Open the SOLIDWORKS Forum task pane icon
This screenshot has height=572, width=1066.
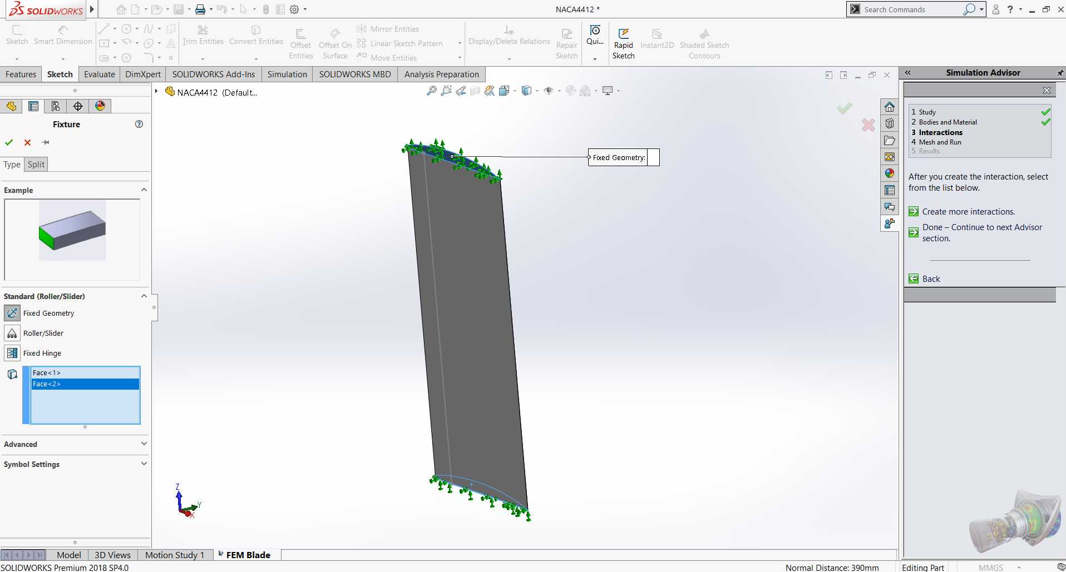point(890,207)
